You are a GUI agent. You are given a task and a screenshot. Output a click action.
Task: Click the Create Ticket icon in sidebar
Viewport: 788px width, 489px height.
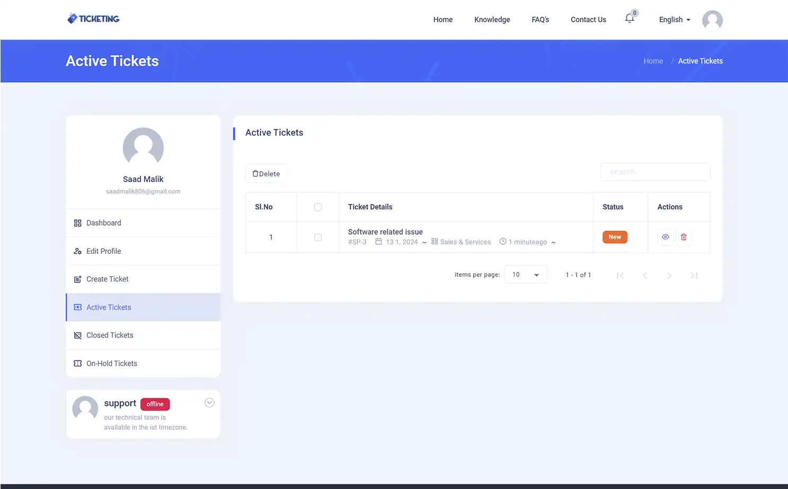pyautogui.click(x=77, y=279)
